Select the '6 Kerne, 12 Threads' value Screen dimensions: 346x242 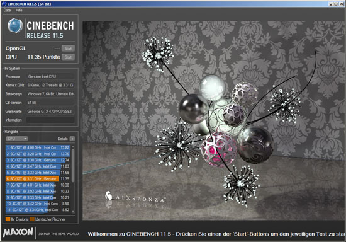[x=50, y=85]
